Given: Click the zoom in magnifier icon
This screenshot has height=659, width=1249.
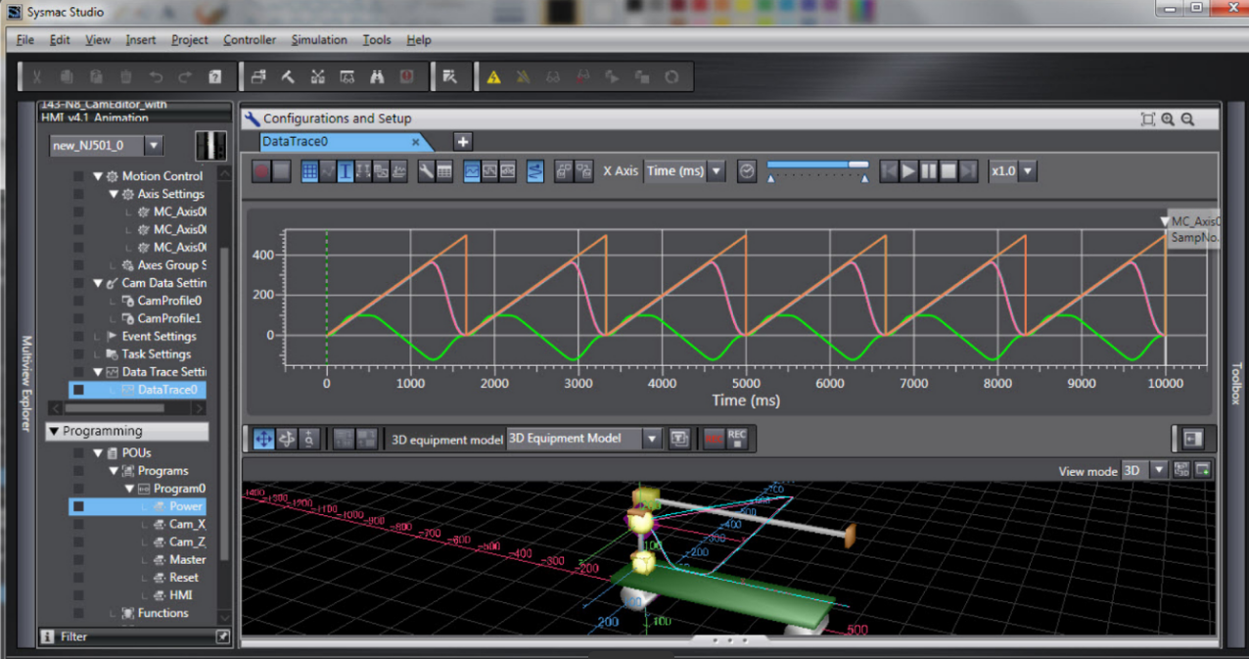Looking at the screenshot, I should tap(1168, 119).
